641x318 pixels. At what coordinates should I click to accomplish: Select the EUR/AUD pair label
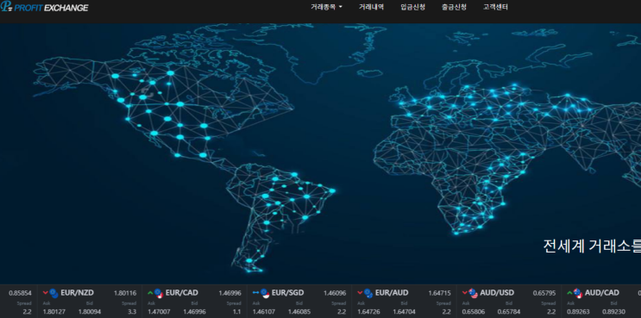392,293
